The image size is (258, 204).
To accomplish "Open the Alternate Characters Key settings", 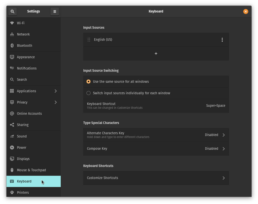I will click(x=156, y=135).
